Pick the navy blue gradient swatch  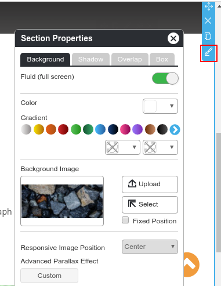(x=113, y=129)
